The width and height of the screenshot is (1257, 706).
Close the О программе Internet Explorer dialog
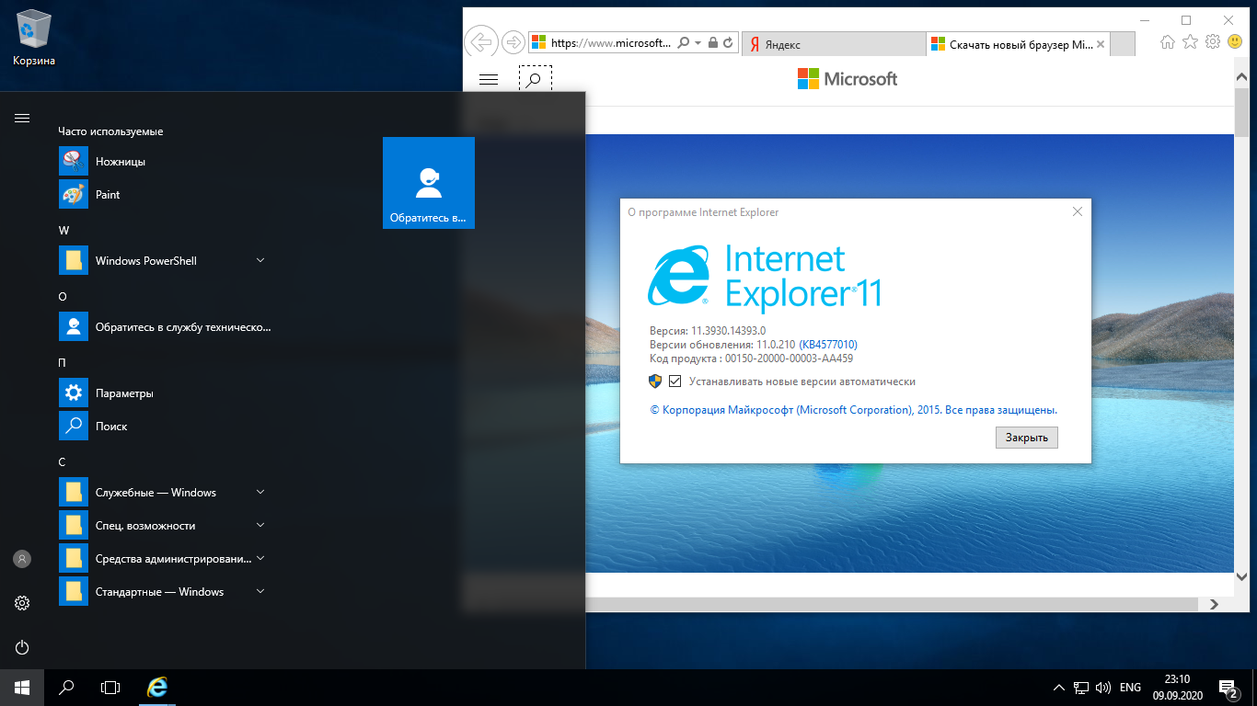(1078, 211)
